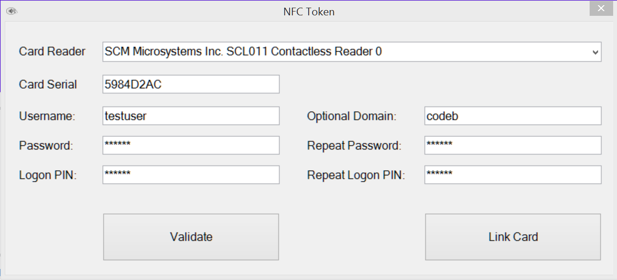This screenshot has height=280, width=617.
Task: Close the NFC Token window
Action: 601,8
